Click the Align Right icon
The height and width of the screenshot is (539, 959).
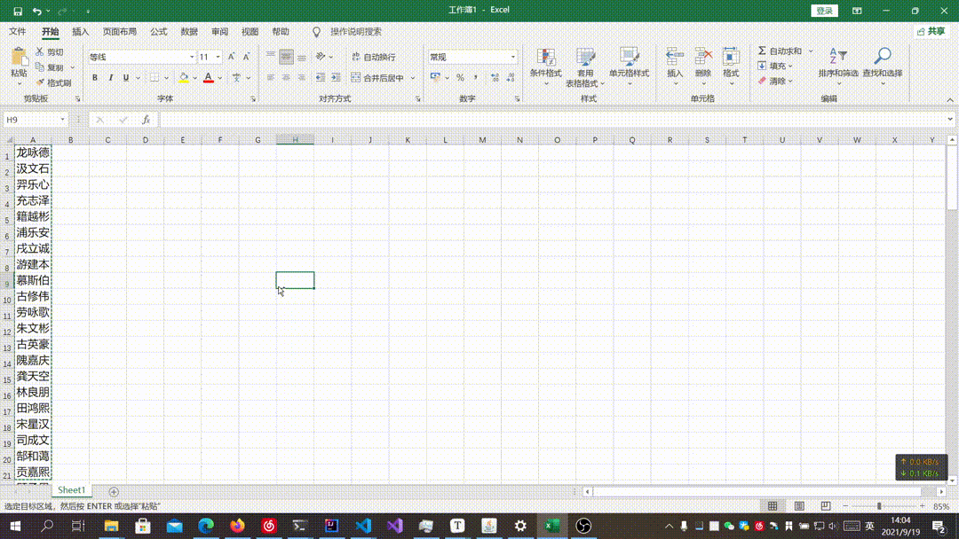point(302,77)
